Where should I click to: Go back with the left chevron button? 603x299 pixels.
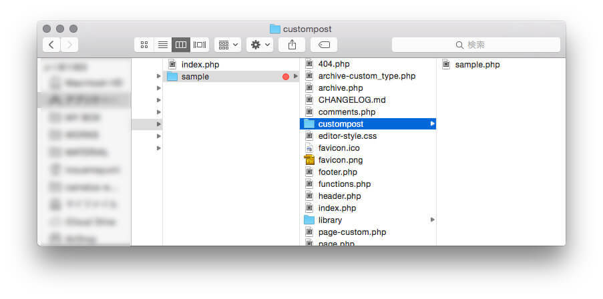[x=51, y=45]
